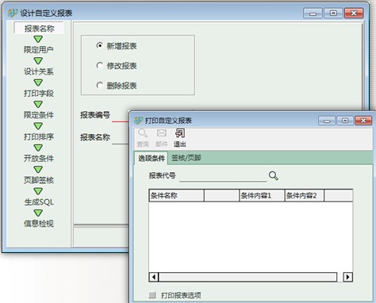Go to the 信息检视 wizard step
Viewport: 376px width, 303px height.
pyautogui.click(x=39, y=224)
